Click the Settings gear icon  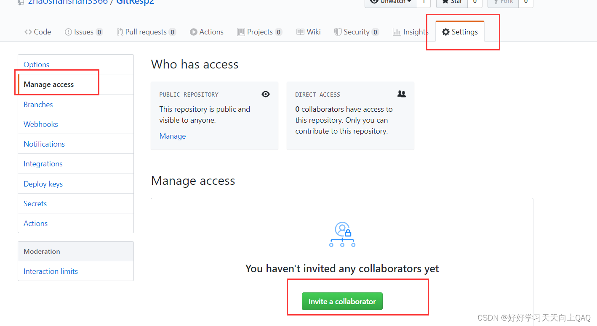pyautogui.click(x=446, y=32)
